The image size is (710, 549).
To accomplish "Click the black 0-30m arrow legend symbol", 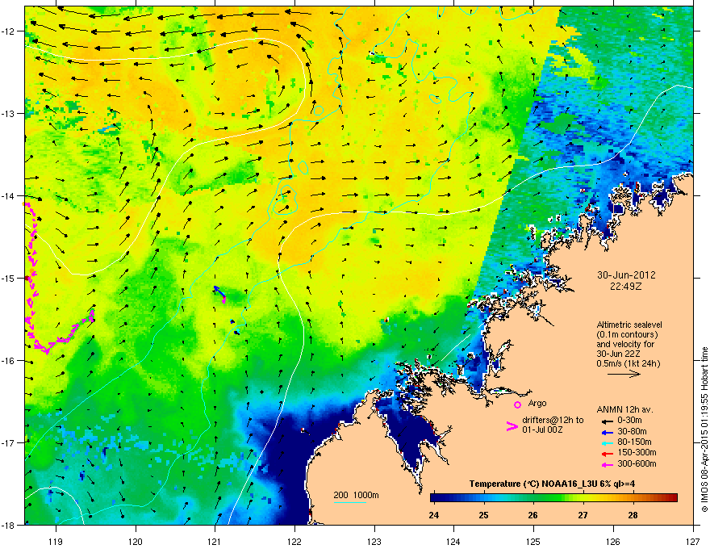I will click(x=607, y=421).
